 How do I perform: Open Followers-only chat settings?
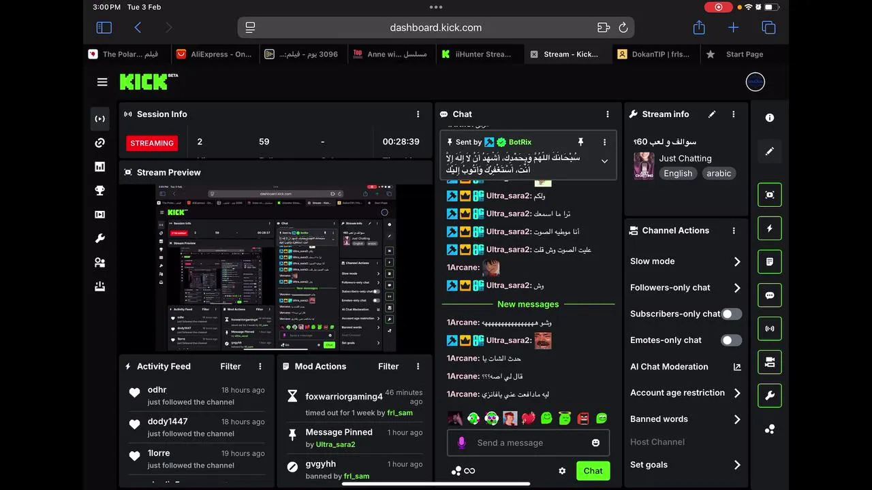point(685,288)
